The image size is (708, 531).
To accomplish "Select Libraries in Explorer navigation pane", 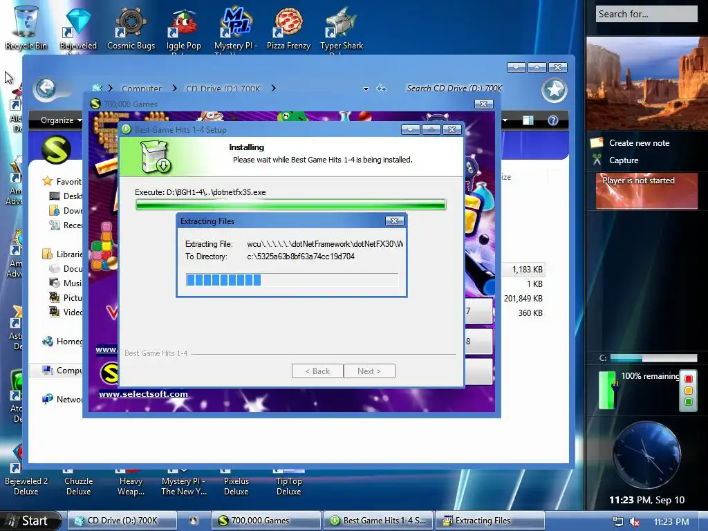I will point(62,254).
